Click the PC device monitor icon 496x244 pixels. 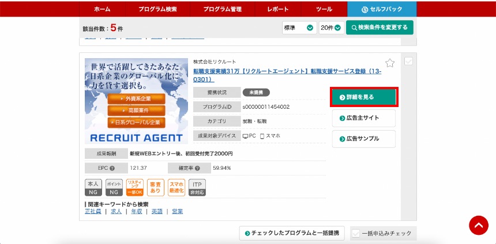tap(246, 136)
